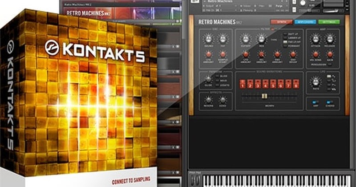This screenshot has width=356, height=187.
Task: Select sound variation 3
Action: (258, 84)
